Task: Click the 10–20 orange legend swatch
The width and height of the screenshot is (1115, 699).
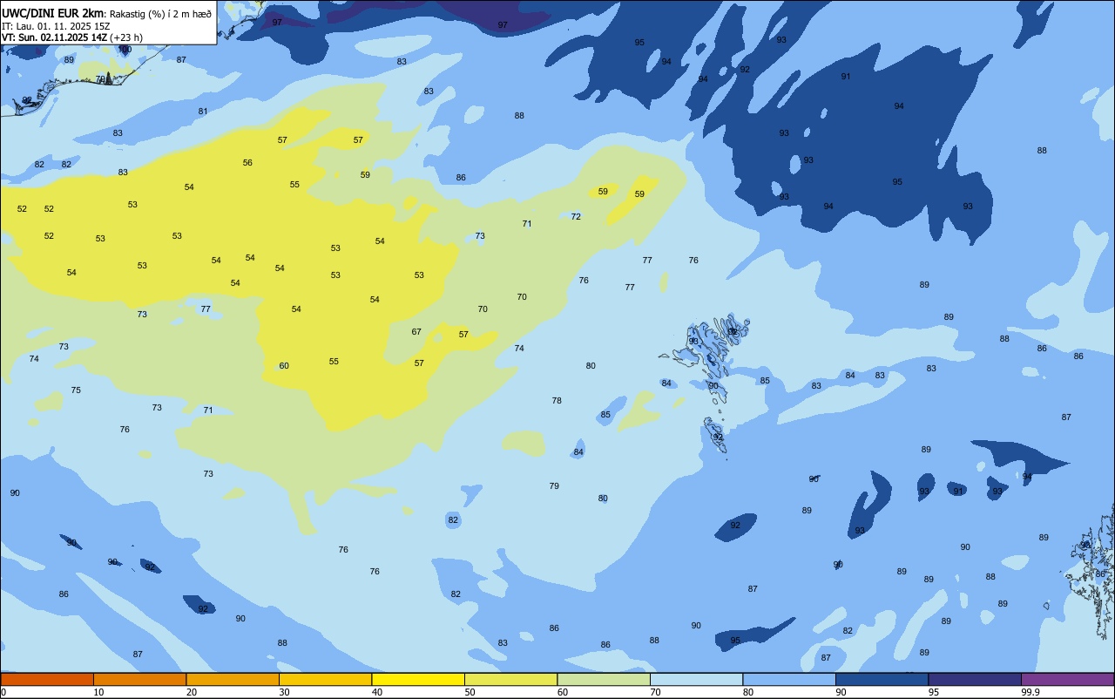Action: 139,679
